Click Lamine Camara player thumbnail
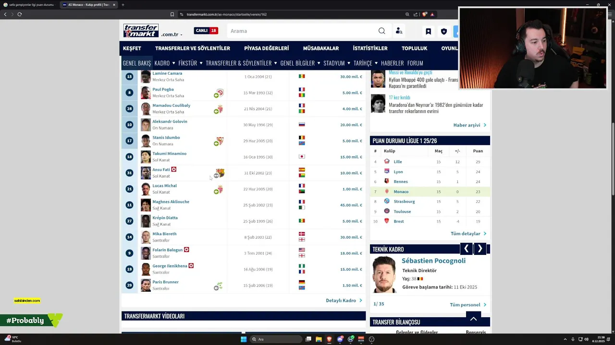 coord(146,77)
